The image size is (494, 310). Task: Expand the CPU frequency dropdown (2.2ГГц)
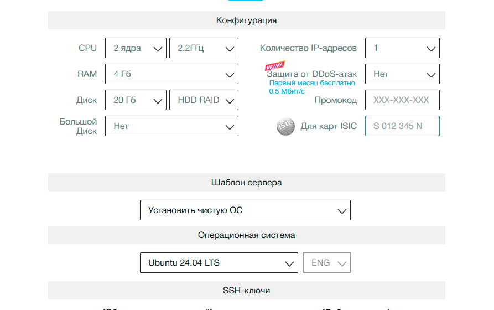(204, 48)
